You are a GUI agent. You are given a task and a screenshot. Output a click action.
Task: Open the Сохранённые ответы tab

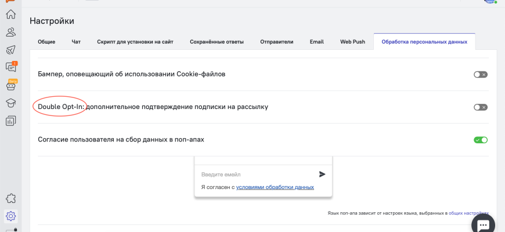coord(217,42)
